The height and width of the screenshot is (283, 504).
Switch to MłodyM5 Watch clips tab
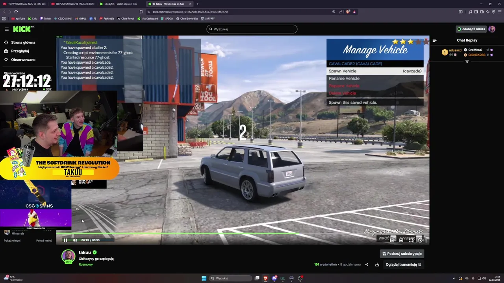point(122,4)
